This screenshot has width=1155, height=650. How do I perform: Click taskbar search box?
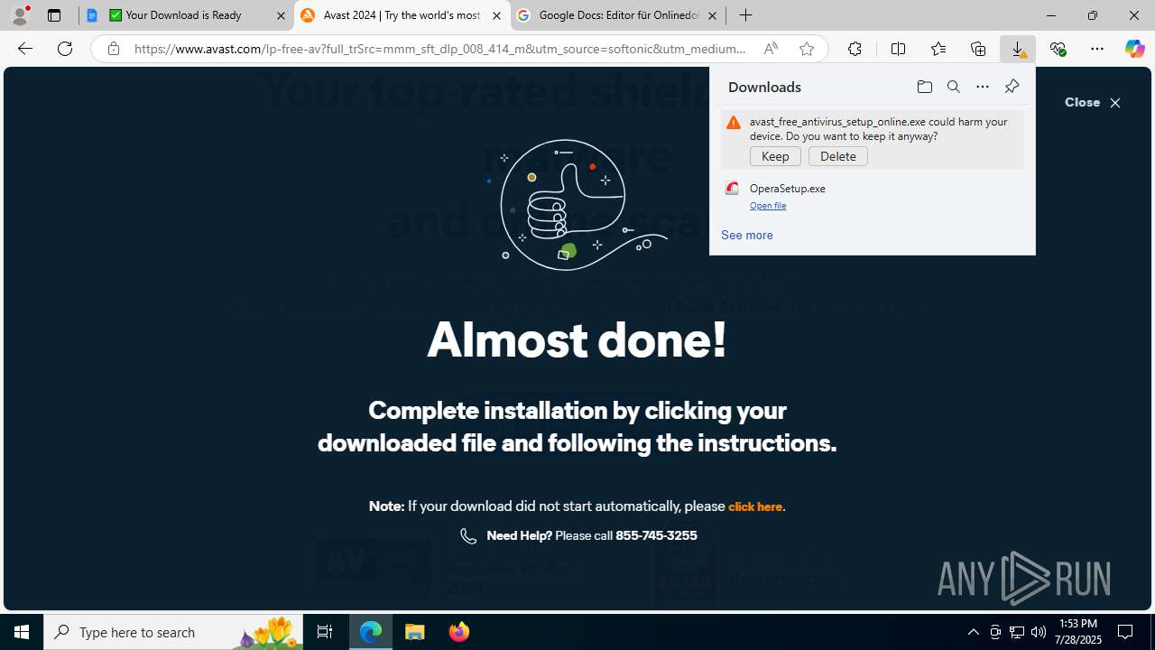click(x=173, y=632)
